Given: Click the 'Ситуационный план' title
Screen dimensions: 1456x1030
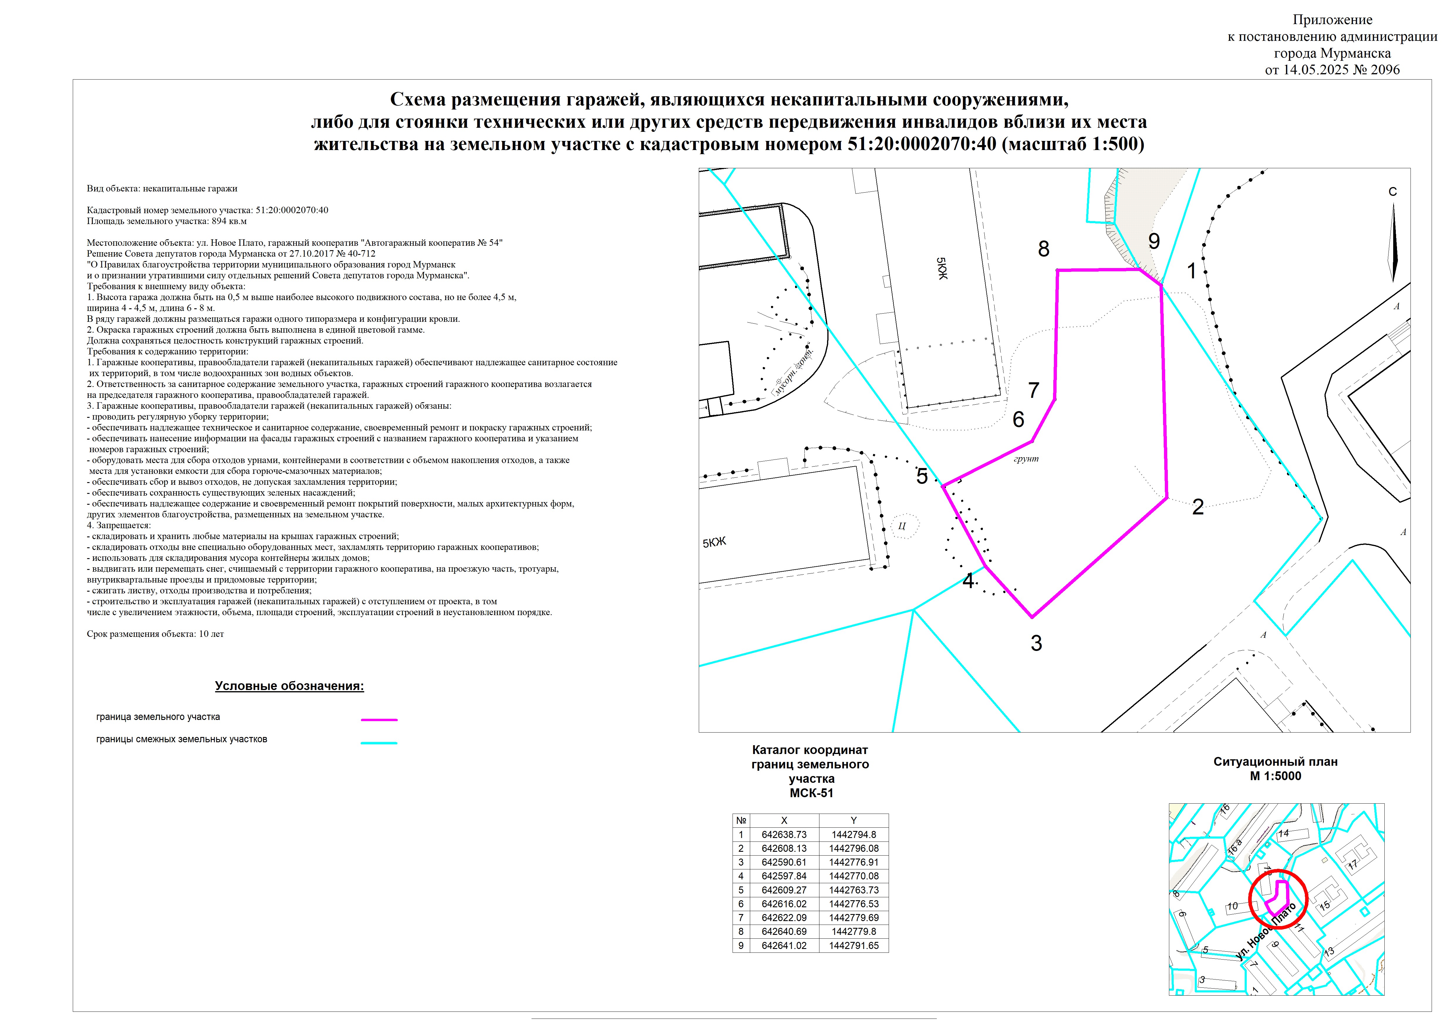Looking at the screenshot, I should [x=1275, y=762].
